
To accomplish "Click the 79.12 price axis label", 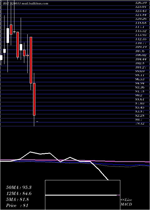I will (140, 123).
